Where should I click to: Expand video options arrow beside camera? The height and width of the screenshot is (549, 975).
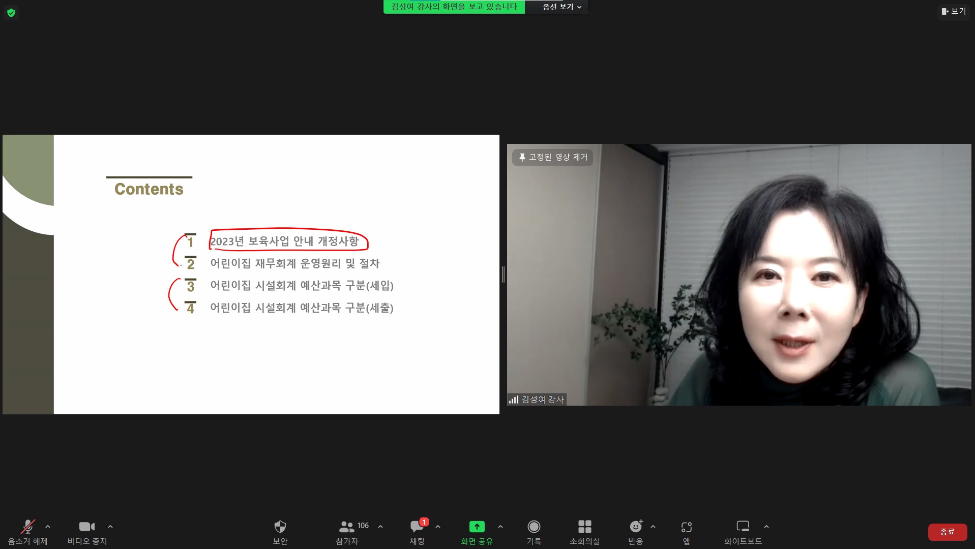point(110,527)
